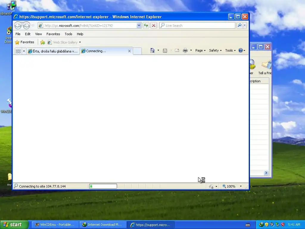Open the Safety command bar menu
Screen dimensions: 305x229
[x=215, y=50]
